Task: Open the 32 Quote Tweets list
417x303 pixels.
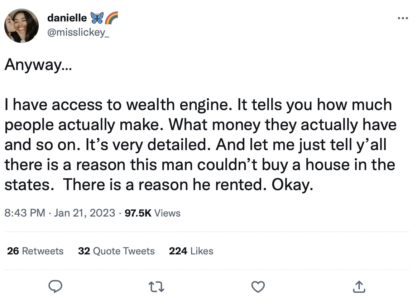Action: (x=116, y=251)
